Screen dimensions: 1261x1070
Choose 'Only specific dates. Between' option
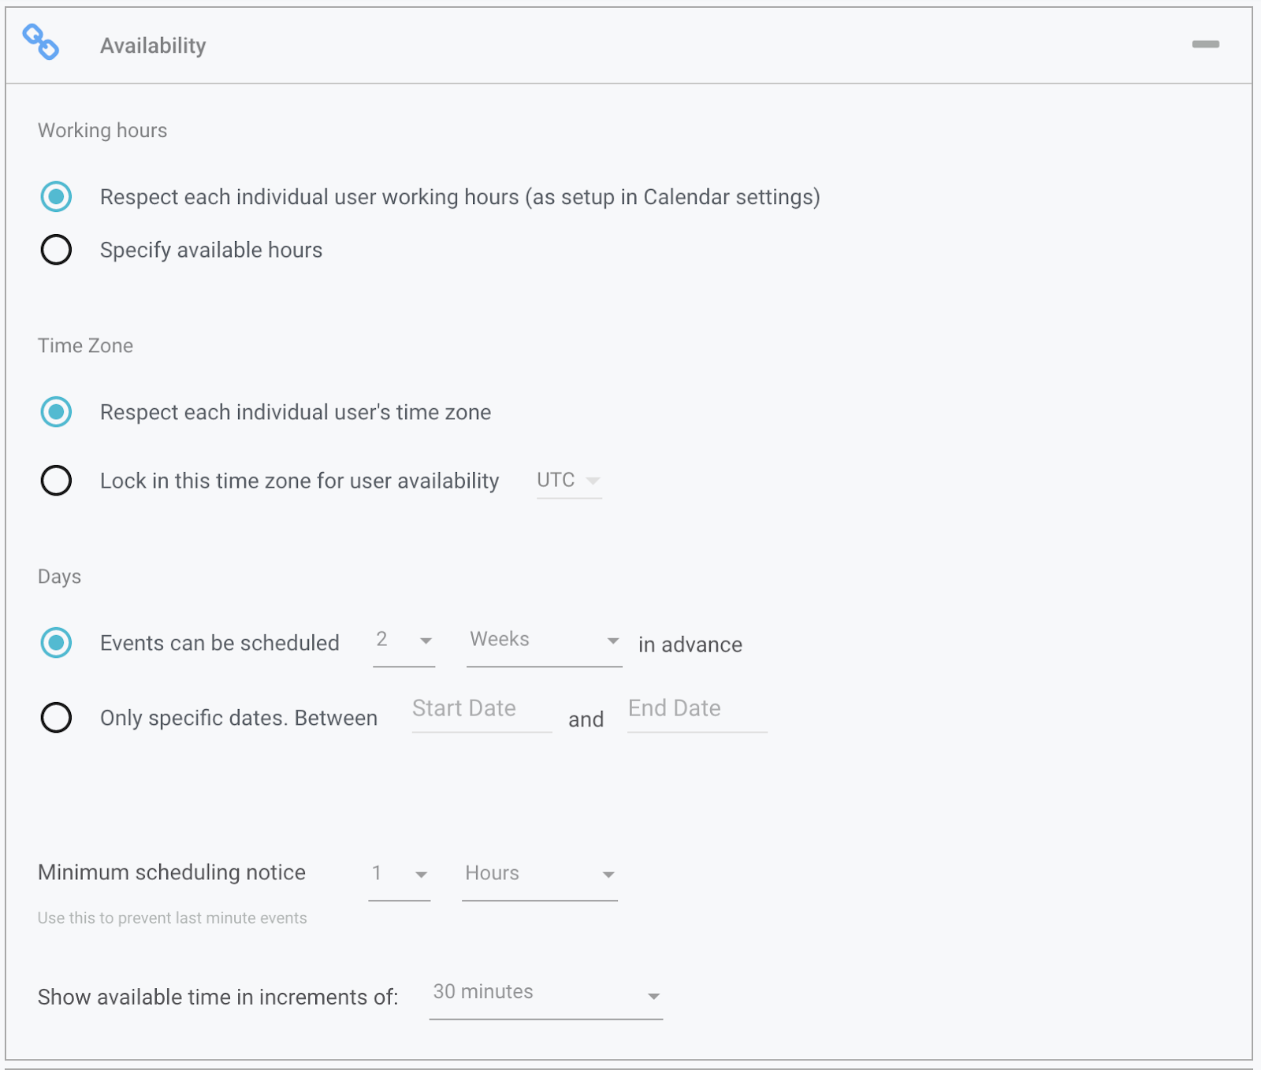point(56,718)
